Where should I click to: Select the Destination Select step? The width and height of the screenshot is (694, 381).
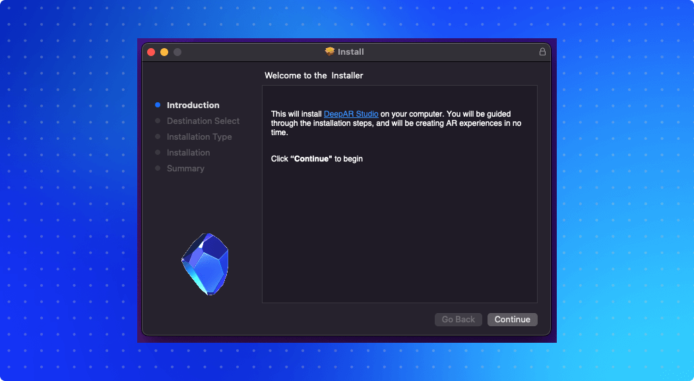click(x=203, y=121)
